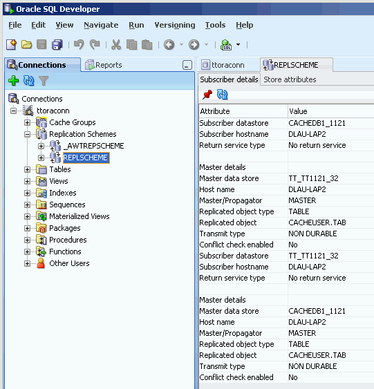This screenshot has height=389, width=374.
Task: Click the first Master details row
Action: pyautogui.click(x=286, y=167)
